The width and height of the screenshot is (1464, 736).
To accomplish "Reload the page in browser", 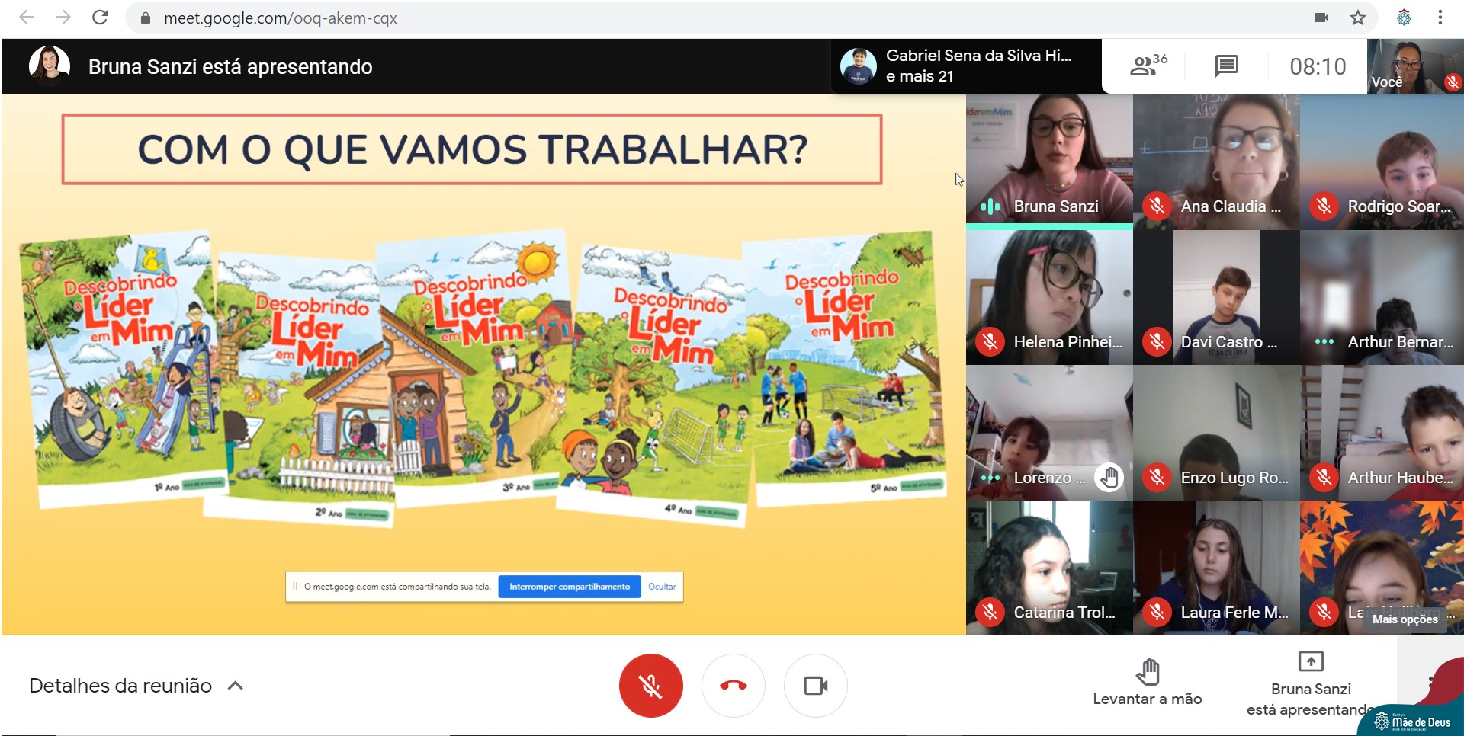I will 100,18.
